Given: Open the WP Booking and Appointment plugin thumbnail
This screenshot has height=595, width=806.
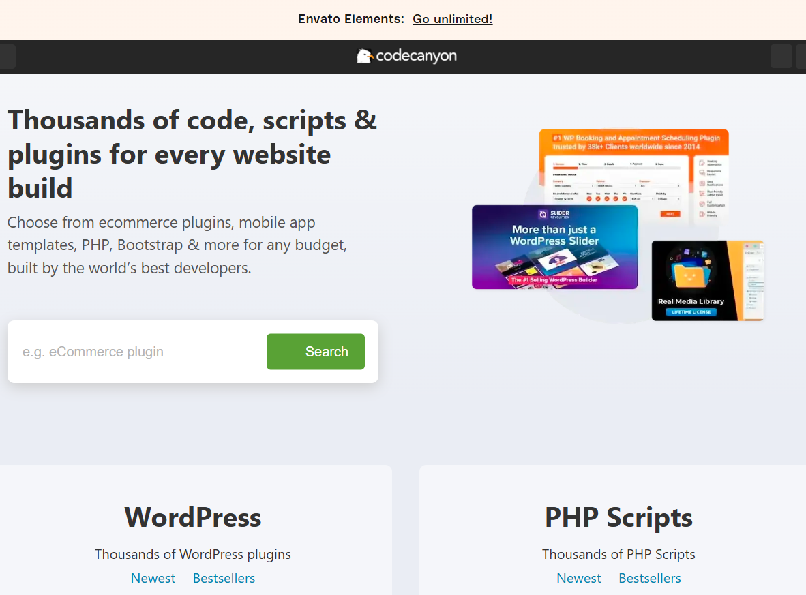Looking at the screenshot, I should pos(633,167).
